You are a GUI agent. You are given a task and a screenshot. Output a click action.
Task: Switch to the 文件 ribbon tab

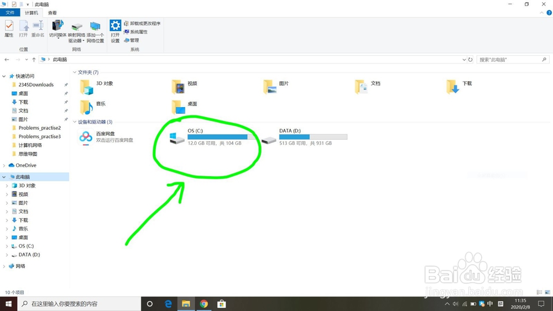tap(10, 13)
